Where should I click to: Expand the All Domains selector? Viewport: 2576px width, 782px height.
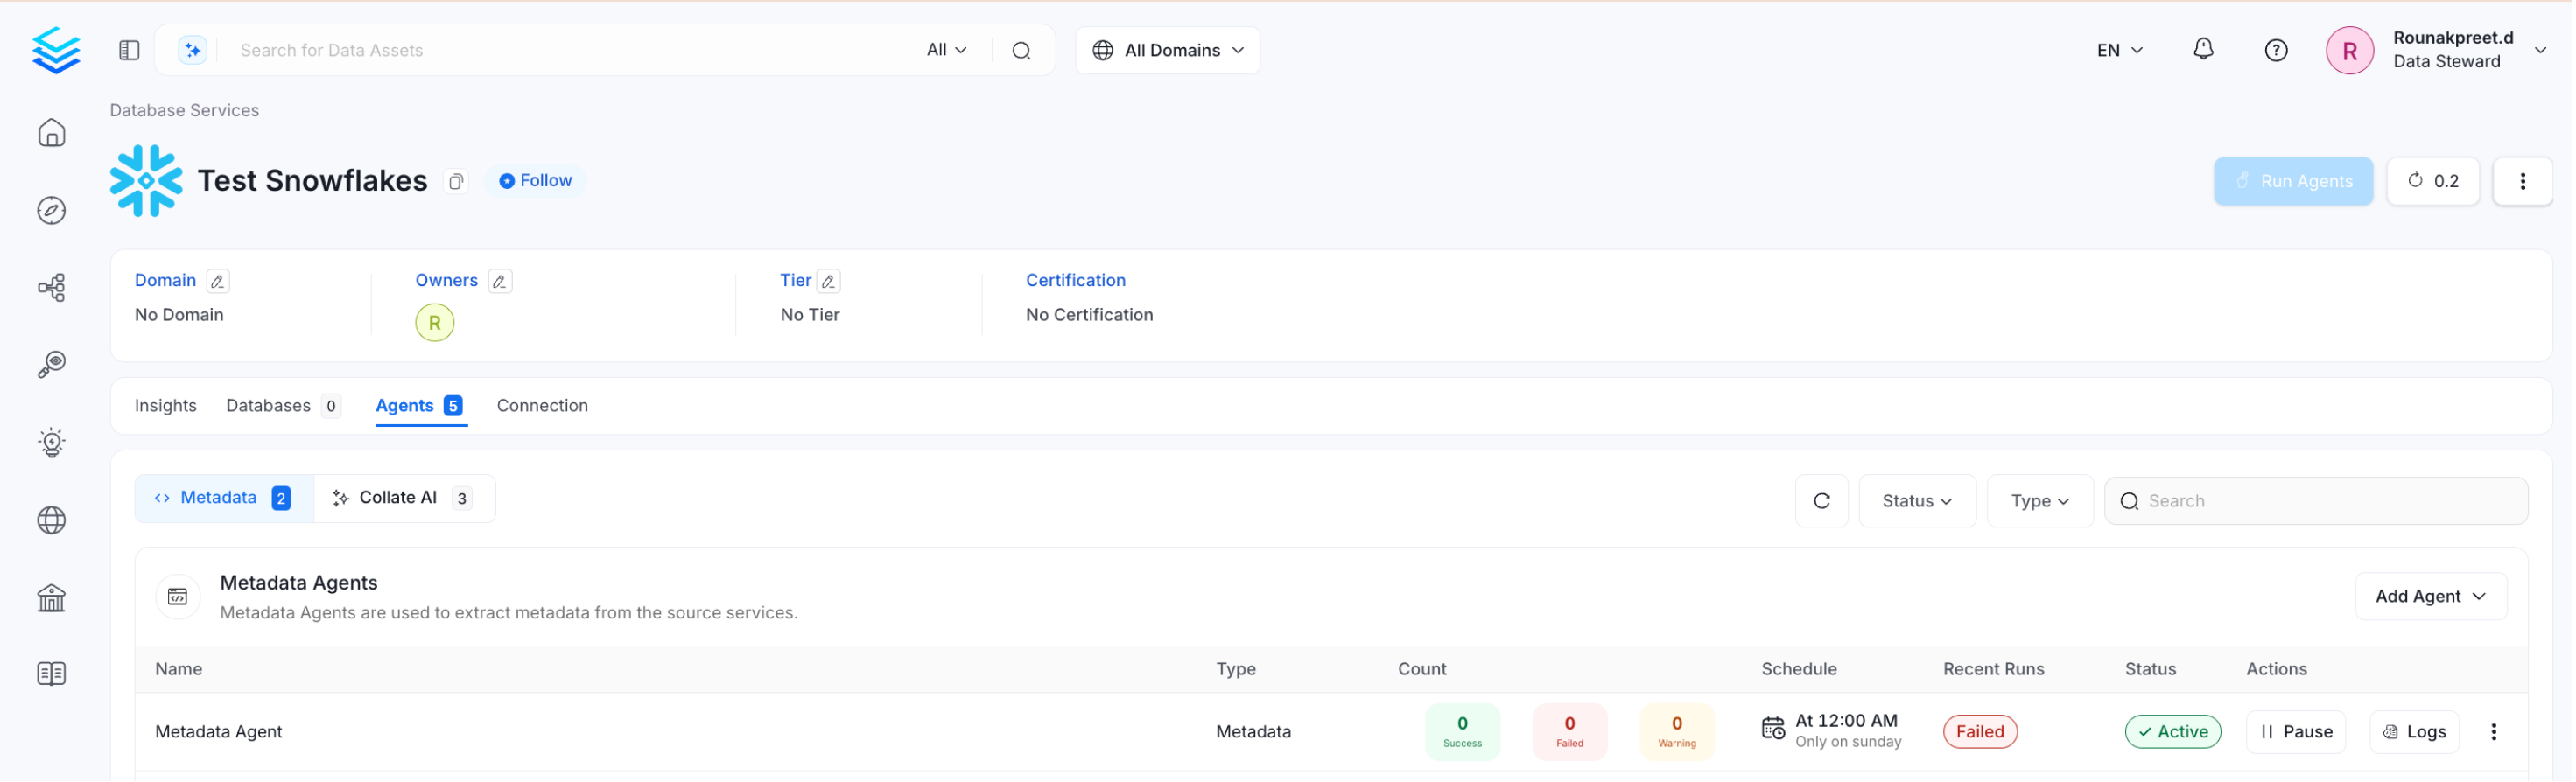(x=1168, y=51)
